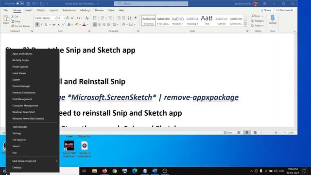Decrease font size with Shrink Font

click(x=72, y=18)
